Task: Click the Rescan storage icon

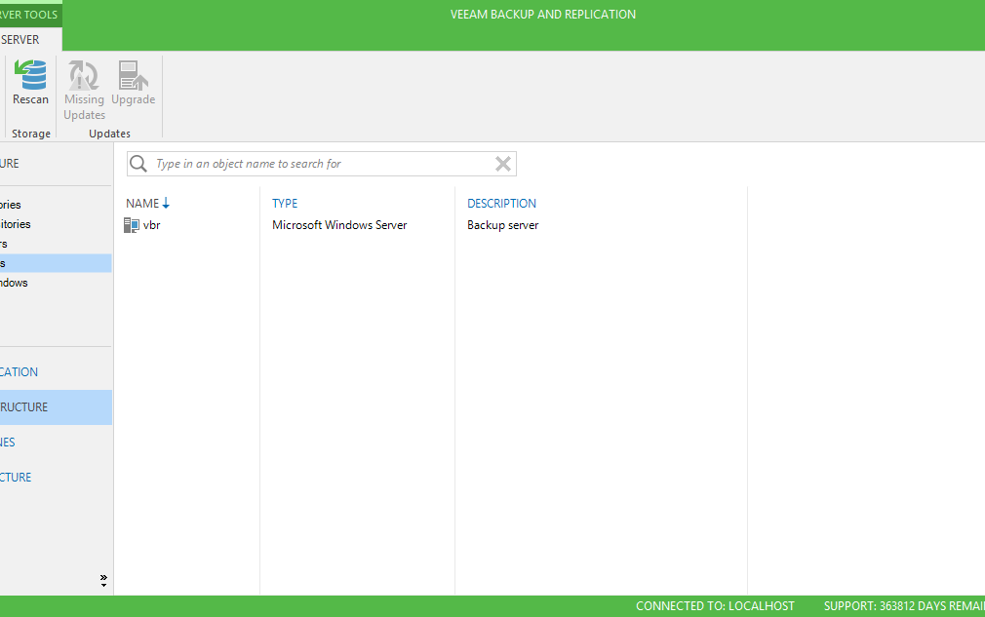Action: click(x=30, y=75)
